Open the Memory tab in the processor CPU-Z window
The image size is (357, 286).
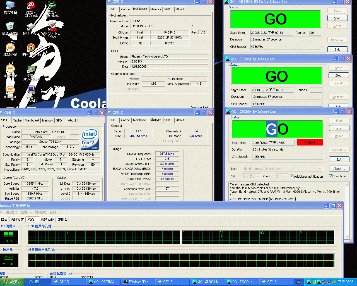pyautogui.click(x=47, y=120)
